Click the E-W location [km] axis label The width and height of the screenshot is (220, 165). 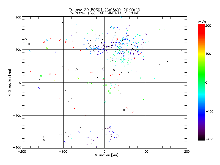pyautogui.click(x=104, y=155)
